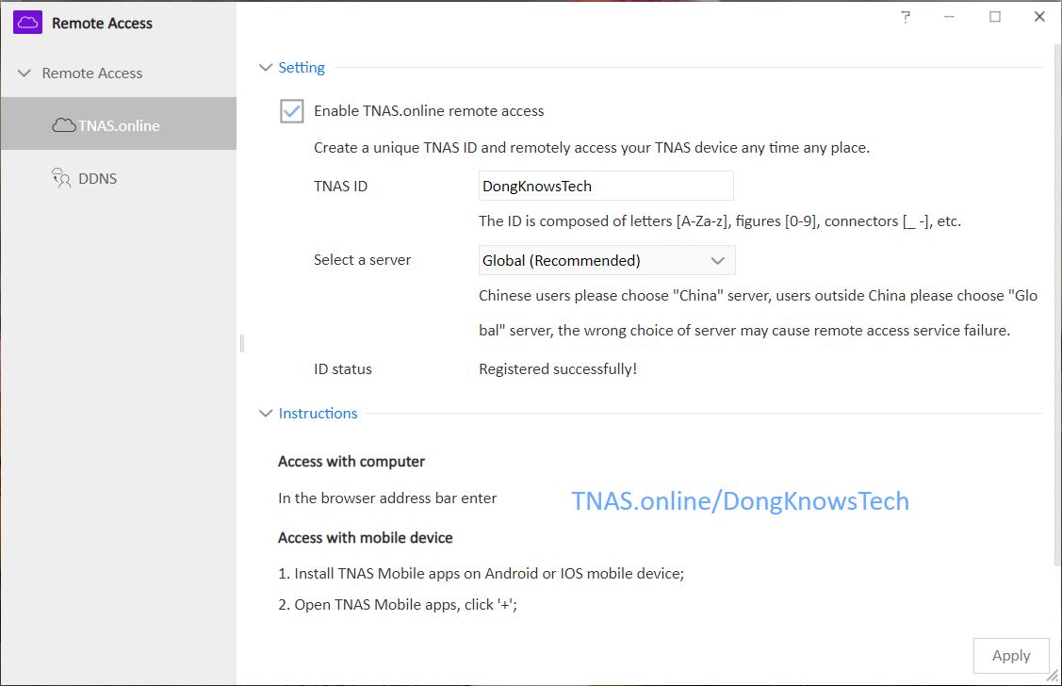
Task: Click the purple Remote Access cloud icon
Action: click(27, 23)
